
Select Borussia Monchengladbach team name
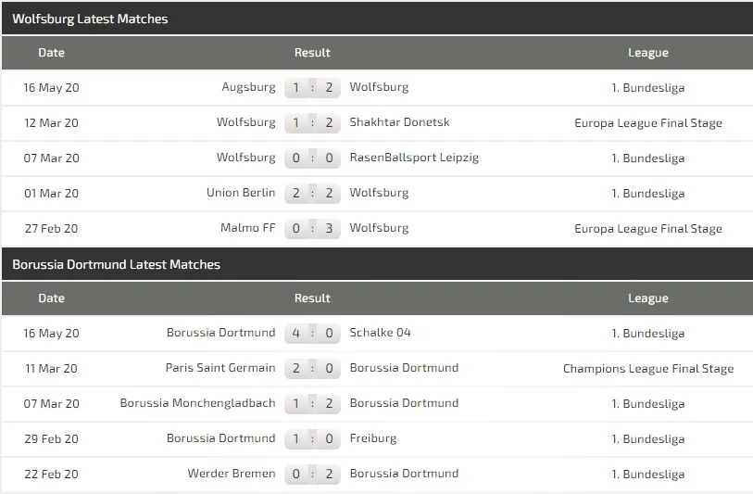tap(197, 403)
